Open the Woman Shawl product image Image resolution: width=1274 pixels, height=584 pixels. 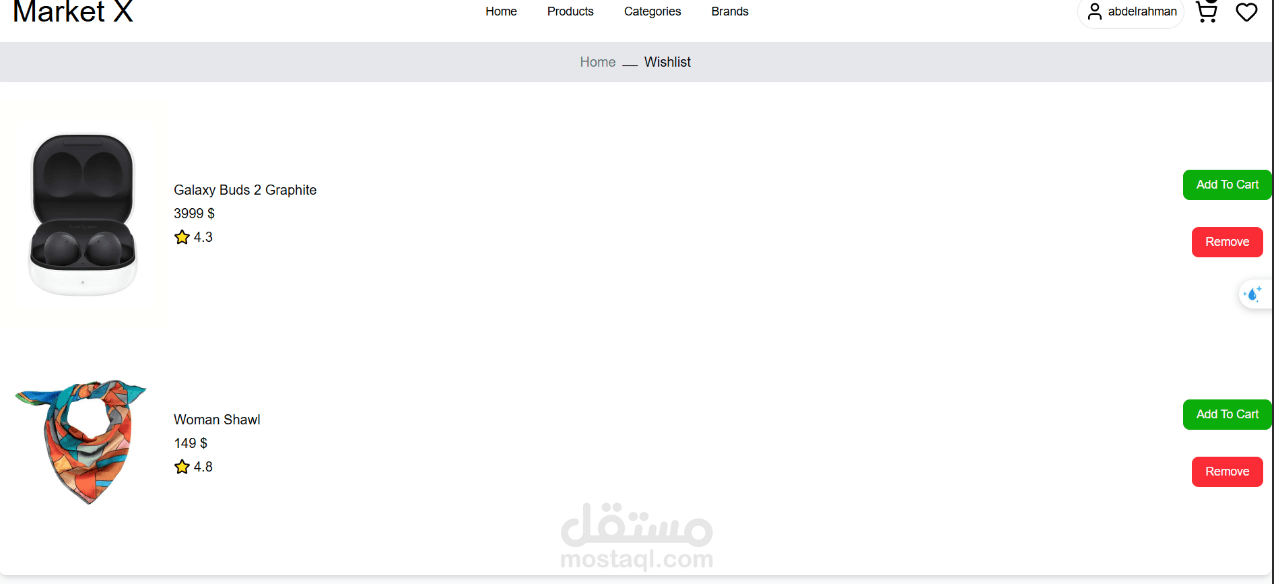tap(81, 442)
